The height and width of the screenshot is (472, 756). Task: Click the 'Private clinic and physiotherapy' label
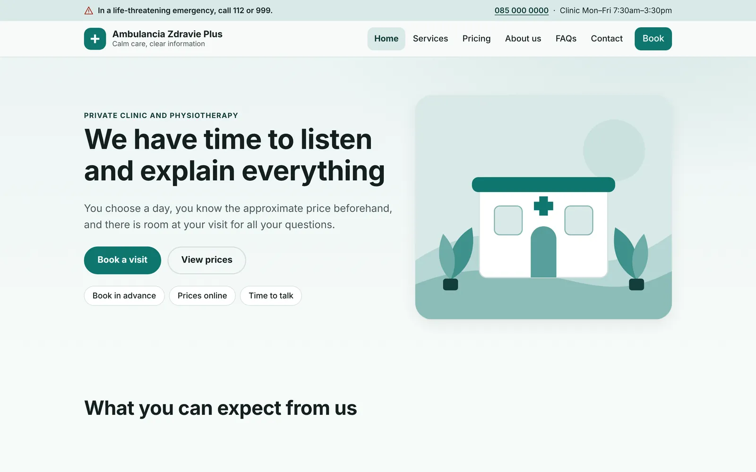point(161,116)
